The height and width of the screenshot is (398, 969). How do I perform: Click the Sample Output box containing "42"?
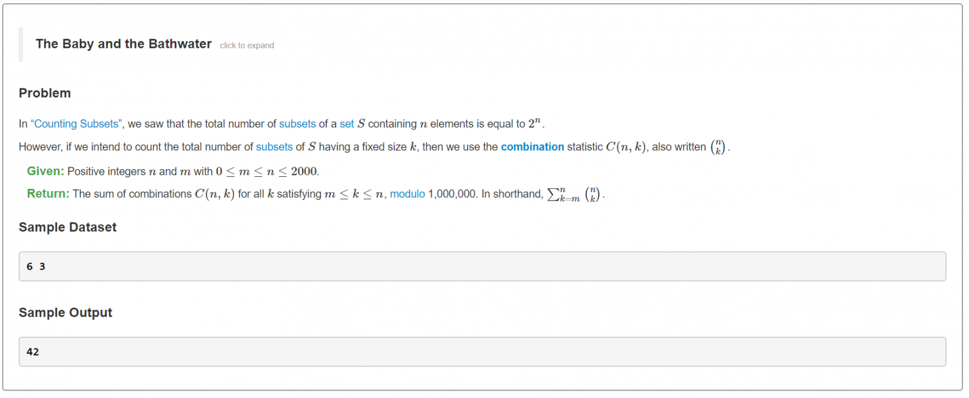(482, 352)
